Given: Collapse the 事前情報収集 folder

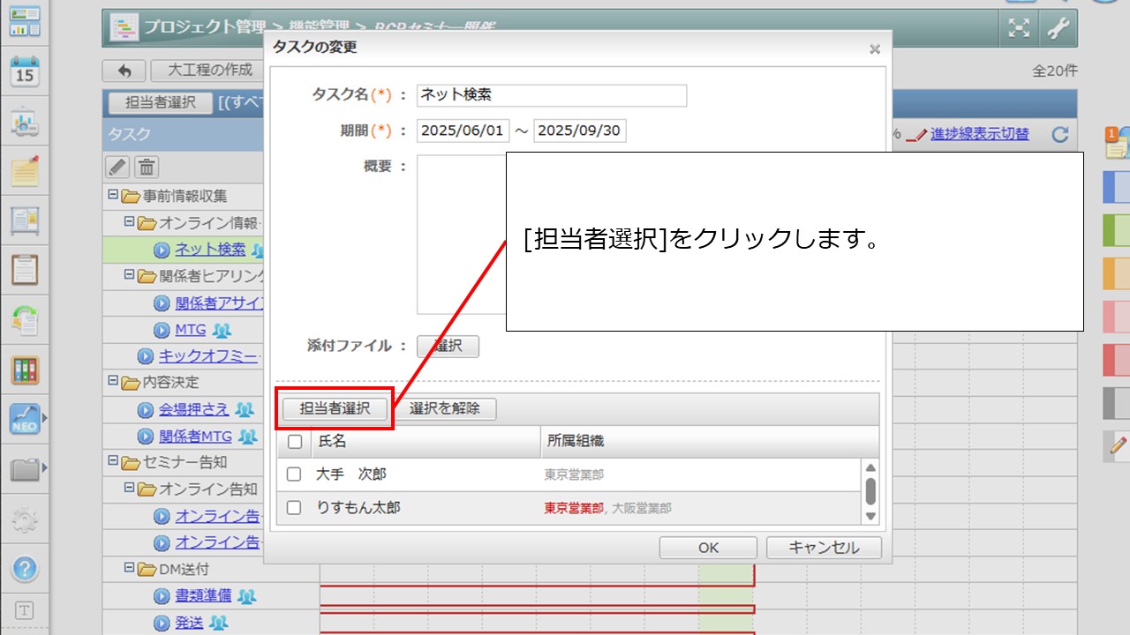Looking at the screenshot, I should (113, 195).
